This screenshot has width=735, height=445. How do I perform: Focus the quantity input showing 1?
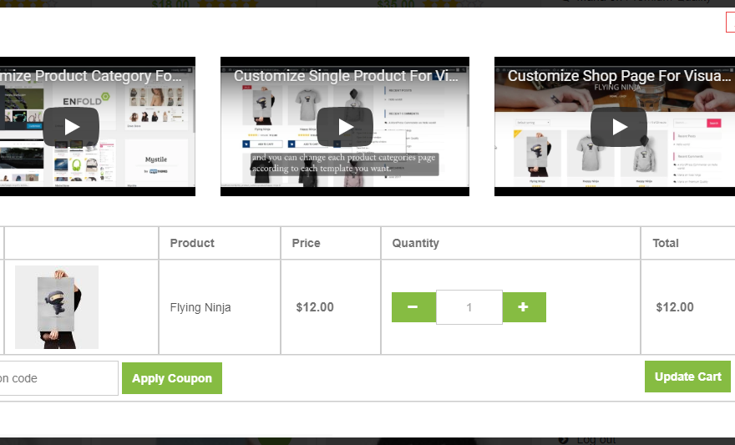[469, 307]
